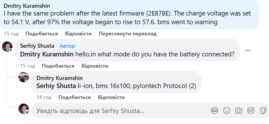This screenshot has width=269, height=124.
Task: Open Serhiy Shusta's profile name link
Action: coord(38,46)
